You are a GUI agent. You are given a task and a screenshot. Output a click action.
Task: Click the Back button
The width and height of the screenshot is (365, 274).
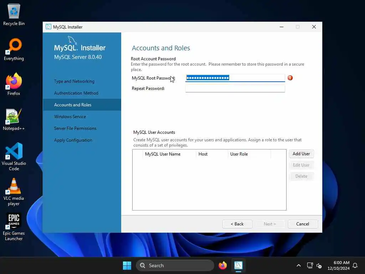[237, 224]
